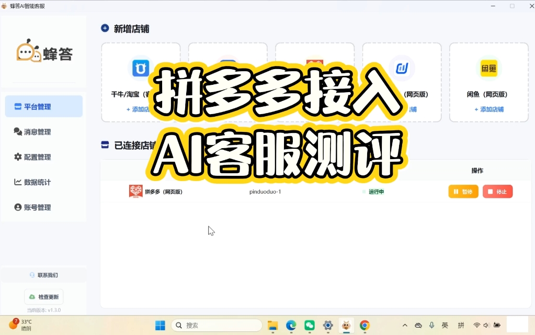Click 添加店铺 under 千牛/淘宝 card

click(x=138, y=109)
